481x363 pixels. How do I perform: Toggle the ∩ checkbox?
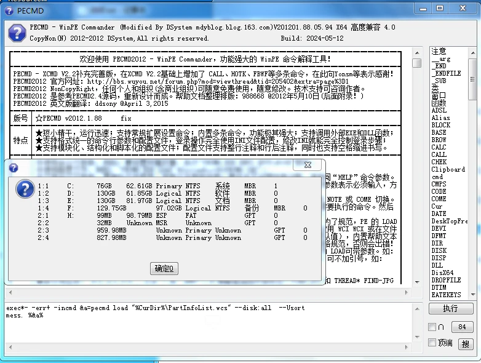point(432,327)
